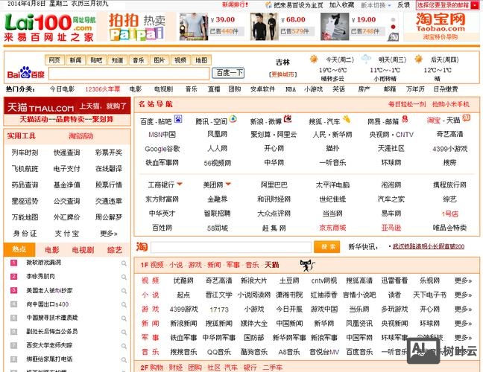Click the home icon beside 把来易百设为主页
This screenshot has width=483, height=372.
269,5
